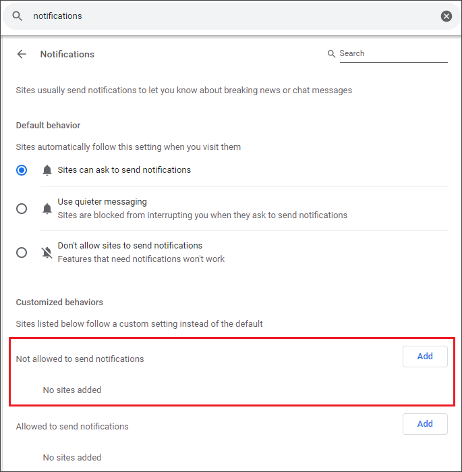
Task: Click the 'Don't allow sites to send notifications' text
Action: pyautogui.click(x=130, y=246)
